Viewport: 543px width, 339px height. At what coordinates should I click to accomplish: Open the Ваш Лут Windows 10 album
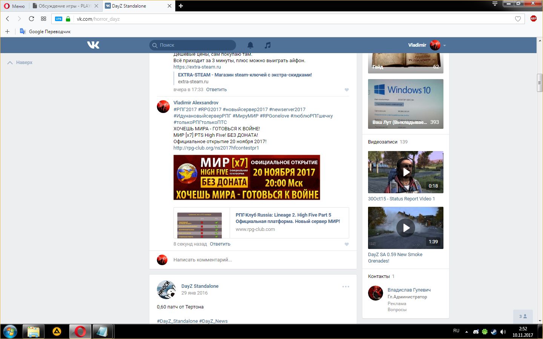click(406, 104)
